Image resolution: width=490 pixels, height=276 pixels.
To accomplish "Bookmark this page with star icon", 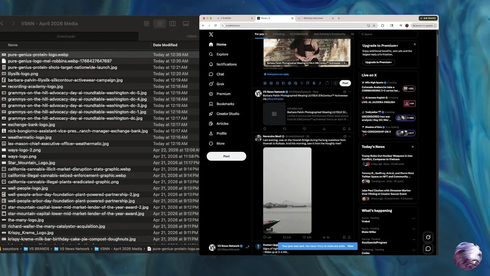I will 374,26.
